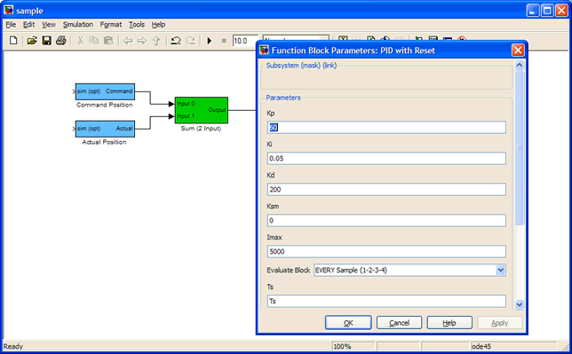Image resolution: width=572 pixels, height=354 pixels.
Task: Open the Help menu
Action: click(x=158, y=25)
